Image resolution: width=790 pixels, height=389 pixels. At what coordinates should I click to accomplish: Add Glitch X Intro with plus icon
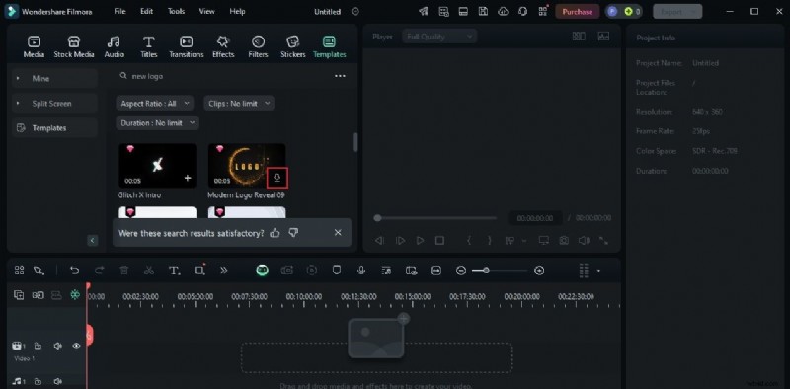pyautogui.click(x=188, y=178)
